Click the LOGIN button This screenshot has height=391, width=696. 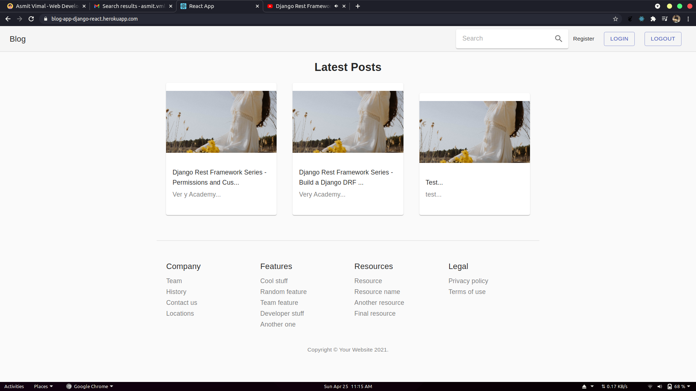619,39
